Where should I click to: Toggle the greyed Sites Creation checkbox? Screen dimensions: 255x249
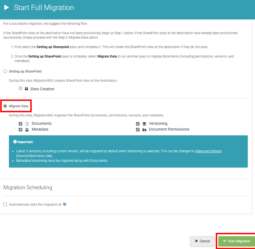[x=20, y=88]
